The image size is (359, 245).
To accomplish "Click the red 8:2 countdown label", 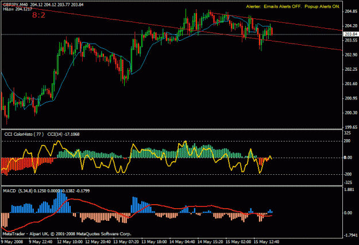I will (38, 15).
